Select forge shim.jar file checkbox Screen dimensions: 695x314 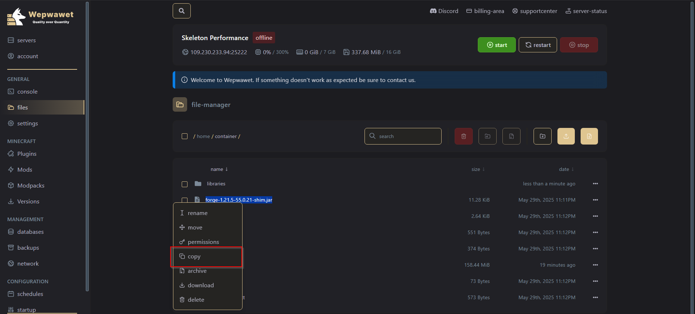(185, 200)
